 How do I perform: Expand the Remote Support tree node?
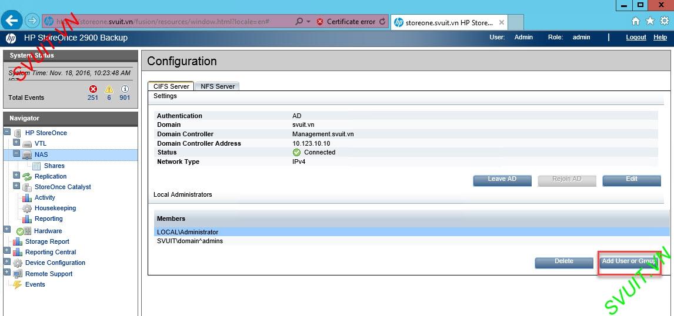(x=7, y=272)
